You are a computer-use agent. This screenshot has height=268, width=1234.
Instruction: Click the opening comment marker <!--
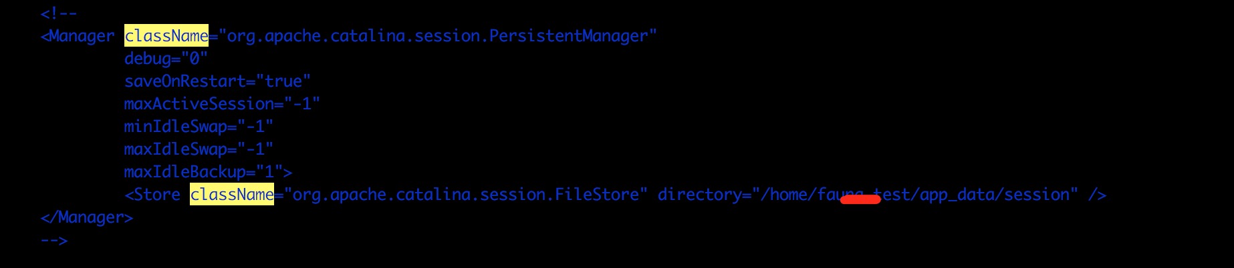pos(58,13)
